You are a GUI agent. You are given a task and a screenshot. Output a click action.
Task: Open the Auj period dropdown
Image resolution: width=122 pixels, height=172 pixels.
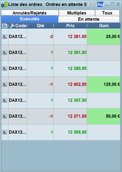[x=100, y=4]
